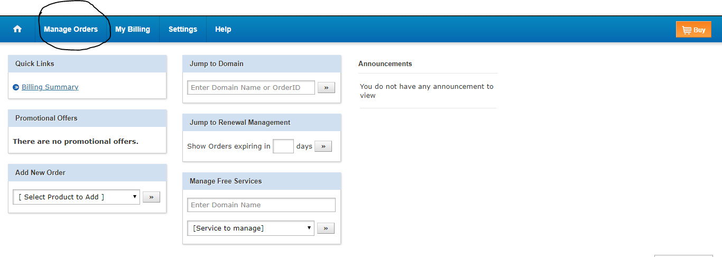Image resolution: width=722 pixels, height=257 pixels.
Task: Click the Announcements heading
Action: tap(385, 63)
